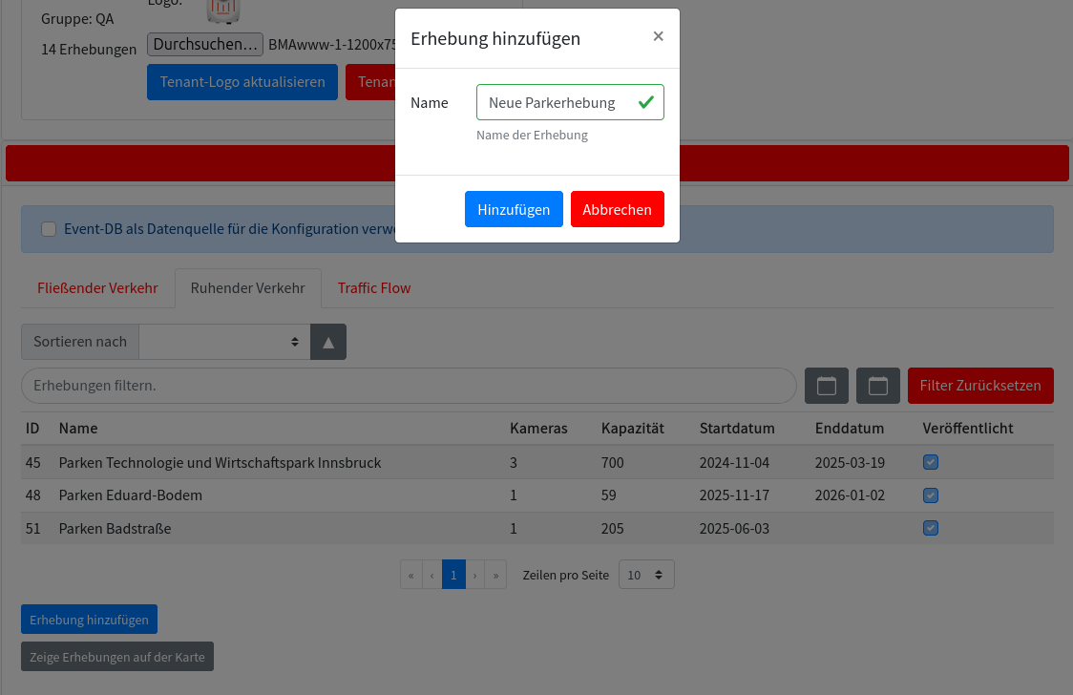The image size is (1073, 695).
Task: Click the Kapazität column header
Action: click(633, 429)
